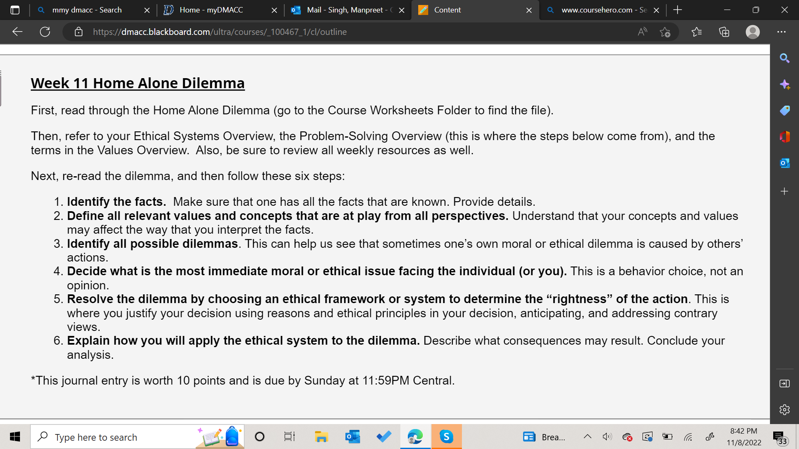Switch to the Content tab
799x449 pixels.
point(449,10)
